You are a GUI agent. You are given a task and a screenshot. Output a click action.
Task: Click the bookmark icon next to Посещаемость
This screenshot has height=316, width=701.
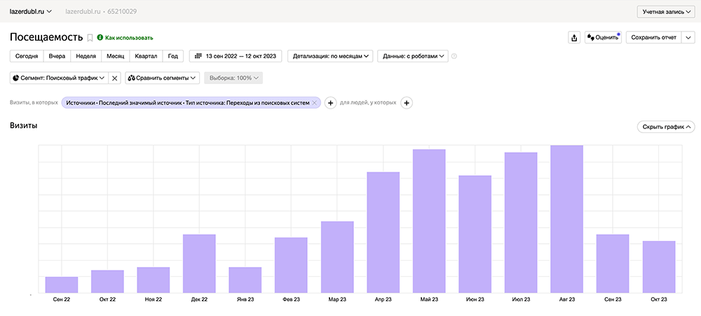(90, 38)
